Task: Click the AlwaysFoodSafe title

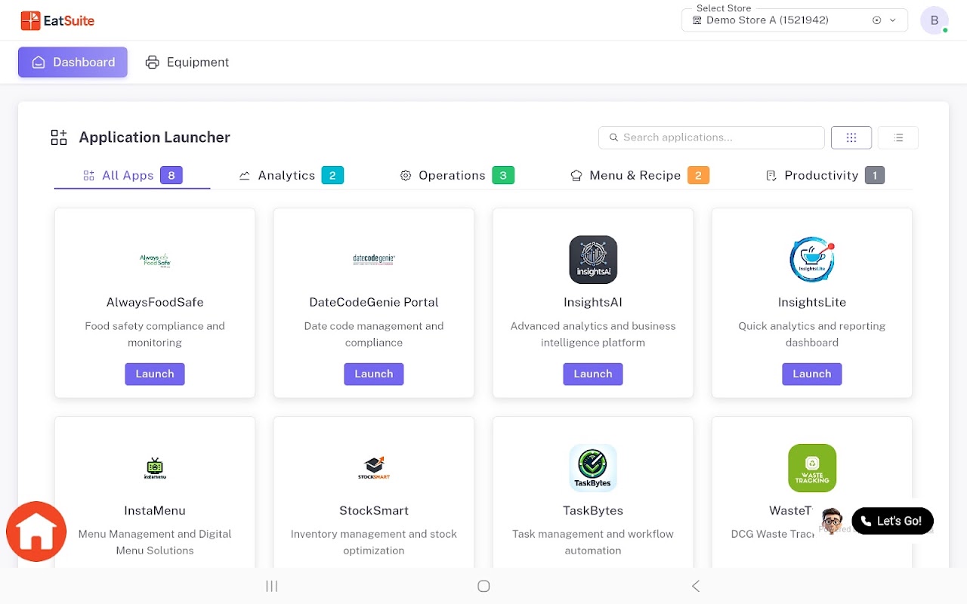Action: pos(155,302)
